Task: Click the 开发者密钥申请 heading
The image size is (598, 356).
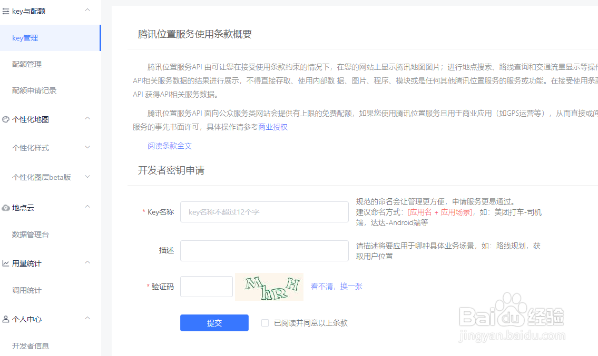Action: tap(171, 170)
